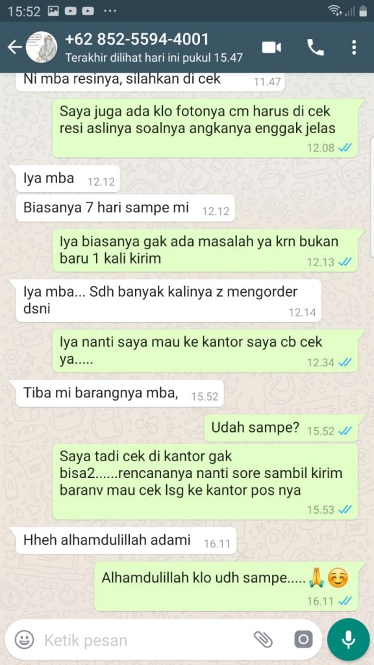Tap the 'Ni mba resinya, silahkan di cek' message
The height and width of the screenshot is (665, 374).
(x=150, y=80)
